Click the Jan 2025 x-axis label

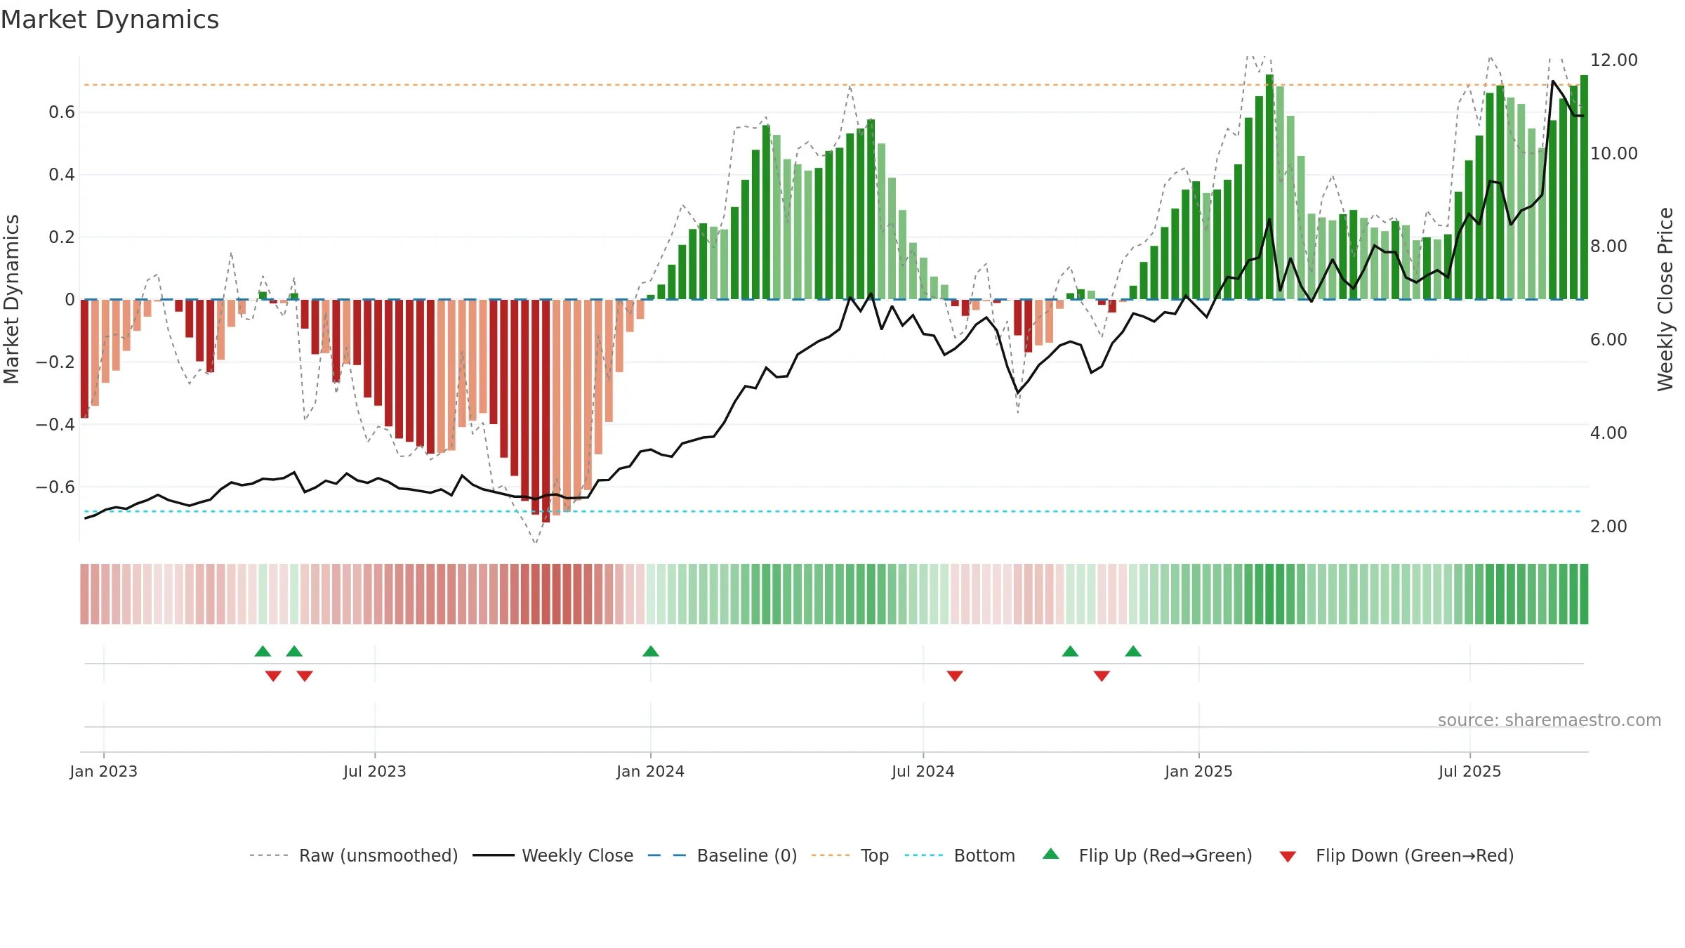[1199, 771]
